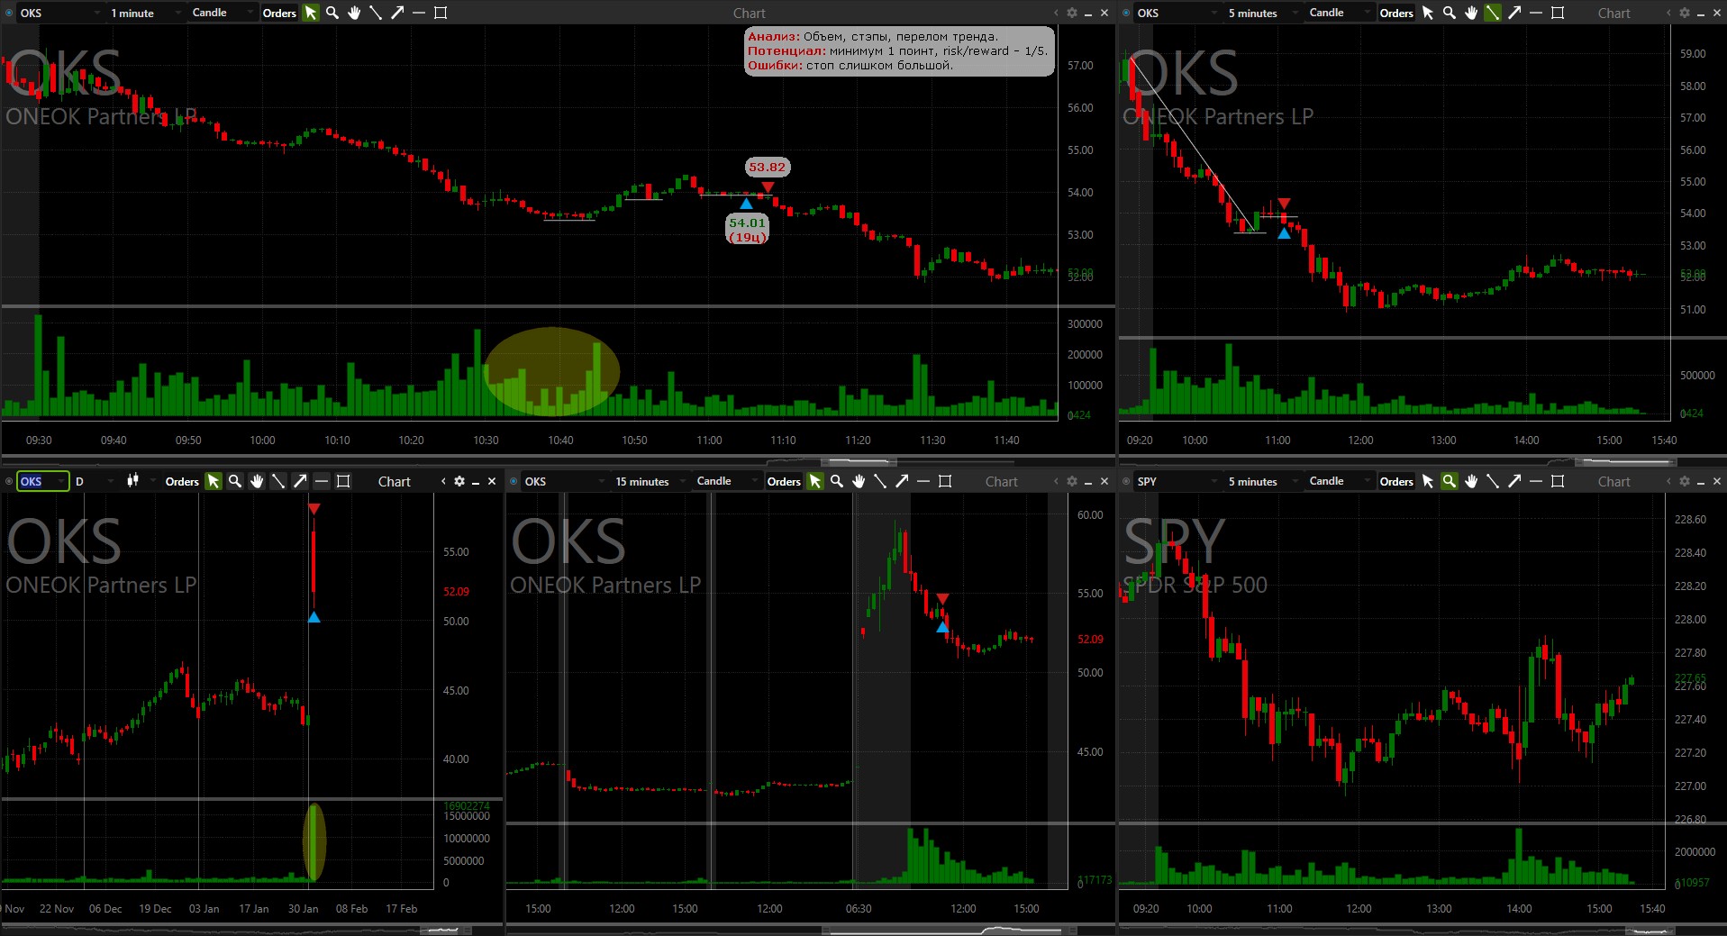This screenshot has width=1727, height=936.
Task: Click Chart title of OKS 1 minute panel
Action: coord(750,14)
